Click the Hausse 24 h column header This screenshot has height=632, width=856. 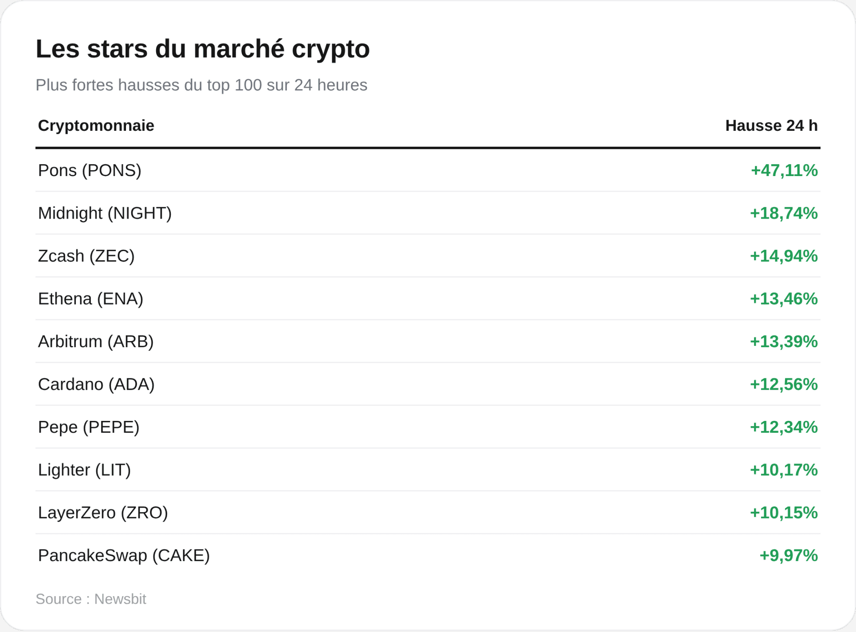point(771,126)
